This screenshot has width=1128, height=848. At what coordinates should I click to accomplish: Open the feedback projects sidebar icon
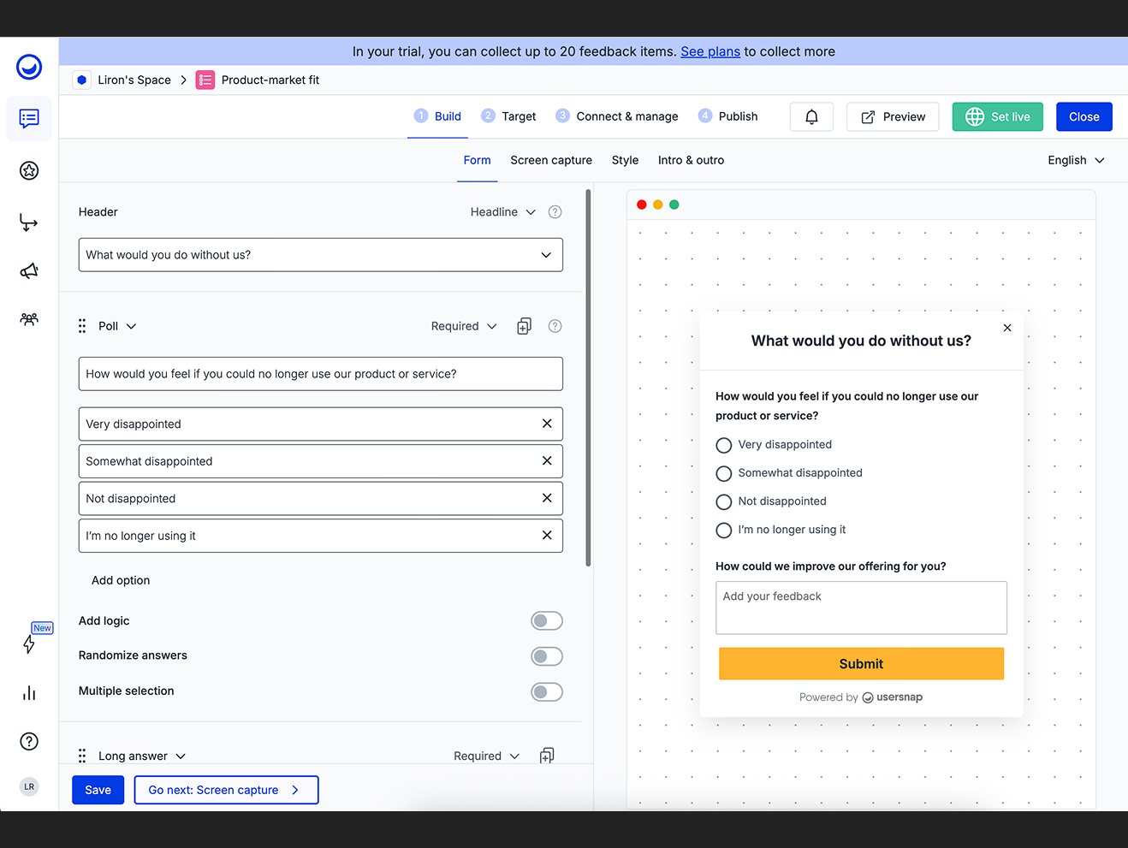pos(29,119)
